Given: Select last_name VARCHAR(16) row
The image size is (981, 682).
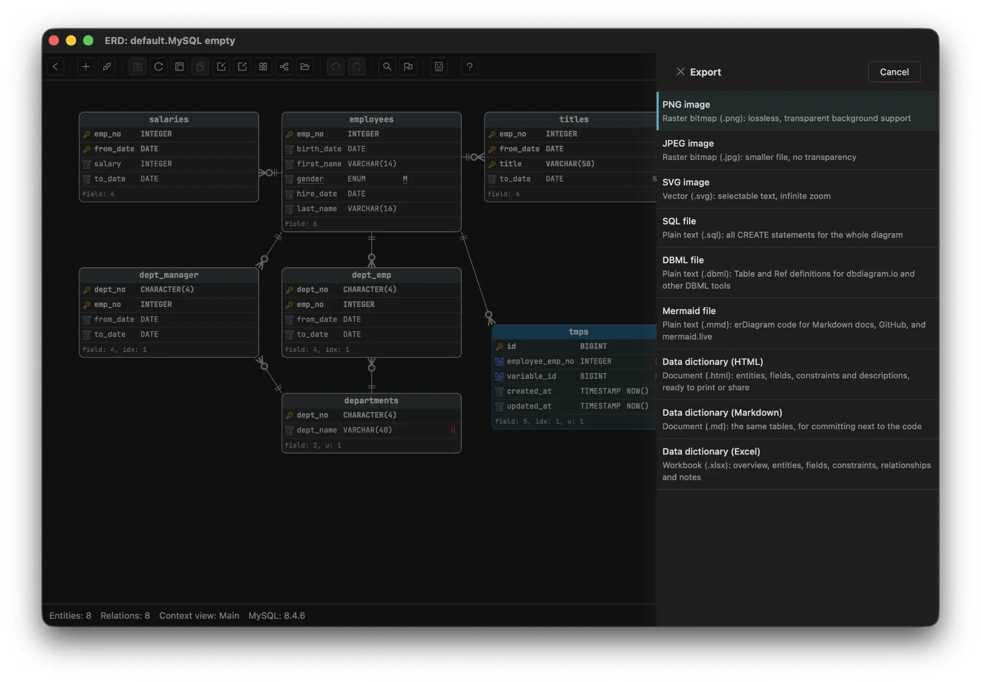Looking at the screenshot, I should pyautogui.click(x=371, y=208).
